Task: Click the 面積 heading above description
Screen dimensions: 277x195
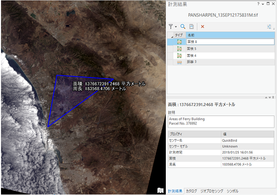Action: pyautogui.click(x=201, y=104)
